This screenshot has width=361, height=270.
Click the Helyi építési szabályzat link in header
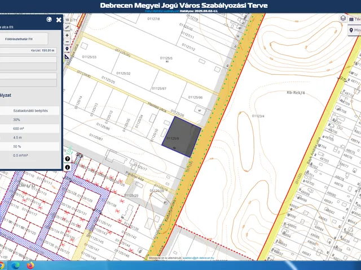pos(162,11)
